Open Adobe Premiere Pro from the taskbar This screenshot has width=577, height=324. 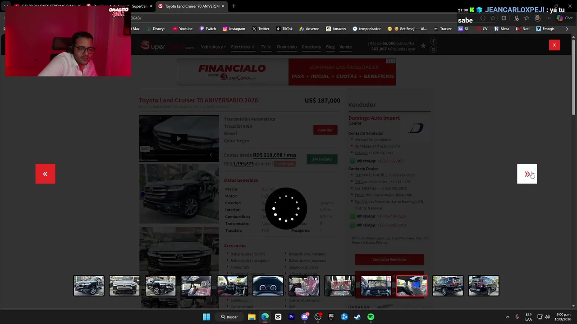[291, 317]
